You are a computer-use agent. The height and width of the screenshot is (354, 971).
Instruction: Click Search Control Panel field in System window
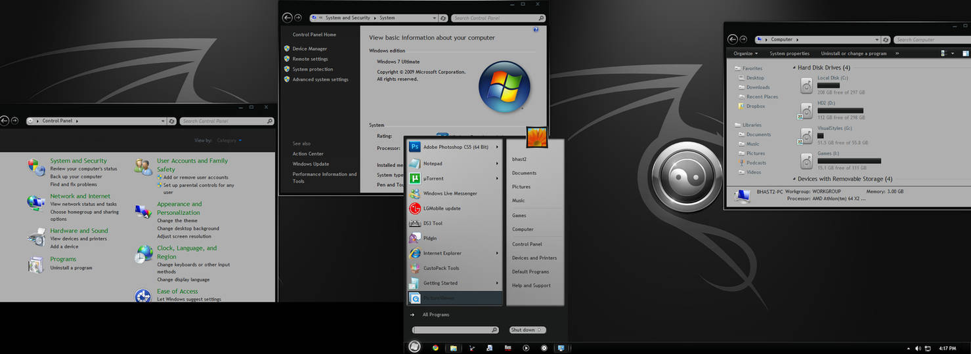(x=499, y=18)
